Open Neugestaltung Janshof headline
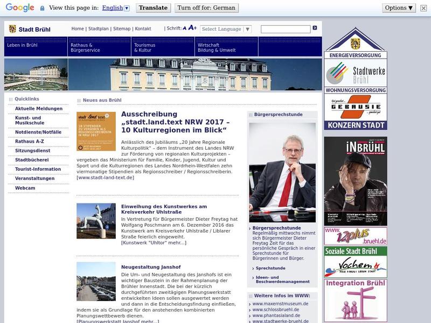The width and height of the screenshot is (431, 323). 151,267
